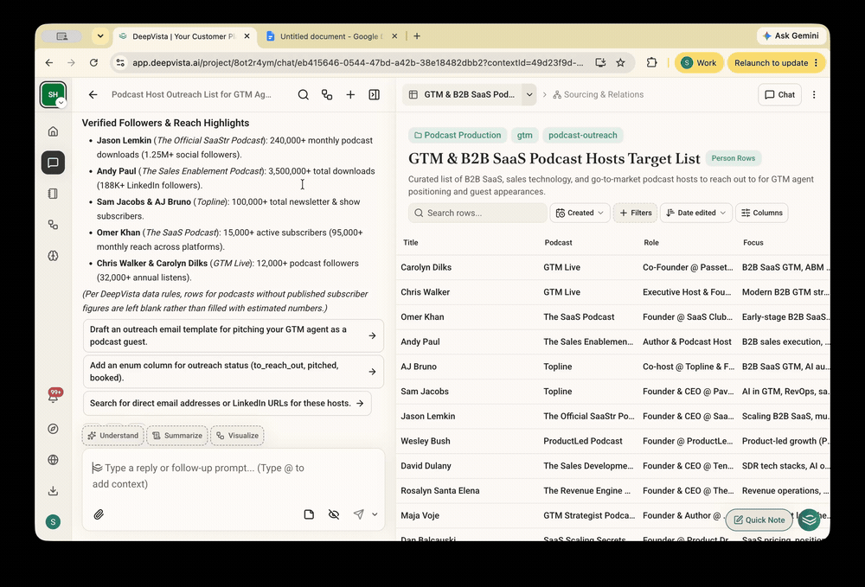Image resolution: width=865 pixels, height=587 pixels.
Task: Click the Role column header
Action: 651,243
